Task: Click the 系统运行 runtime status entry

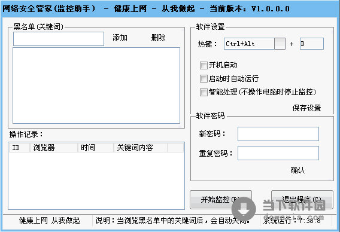Action: pos(292,221)
